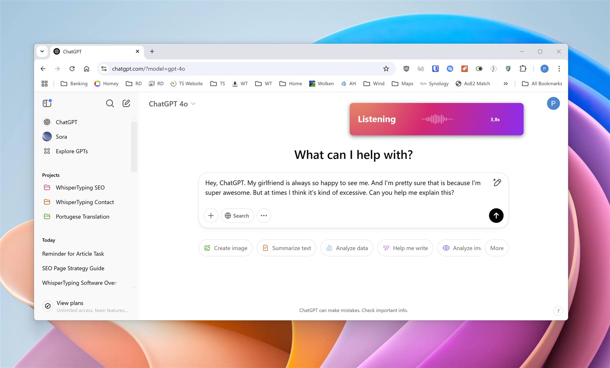Open Sora from the sidebar
The image size is (610, 368).
61,136
